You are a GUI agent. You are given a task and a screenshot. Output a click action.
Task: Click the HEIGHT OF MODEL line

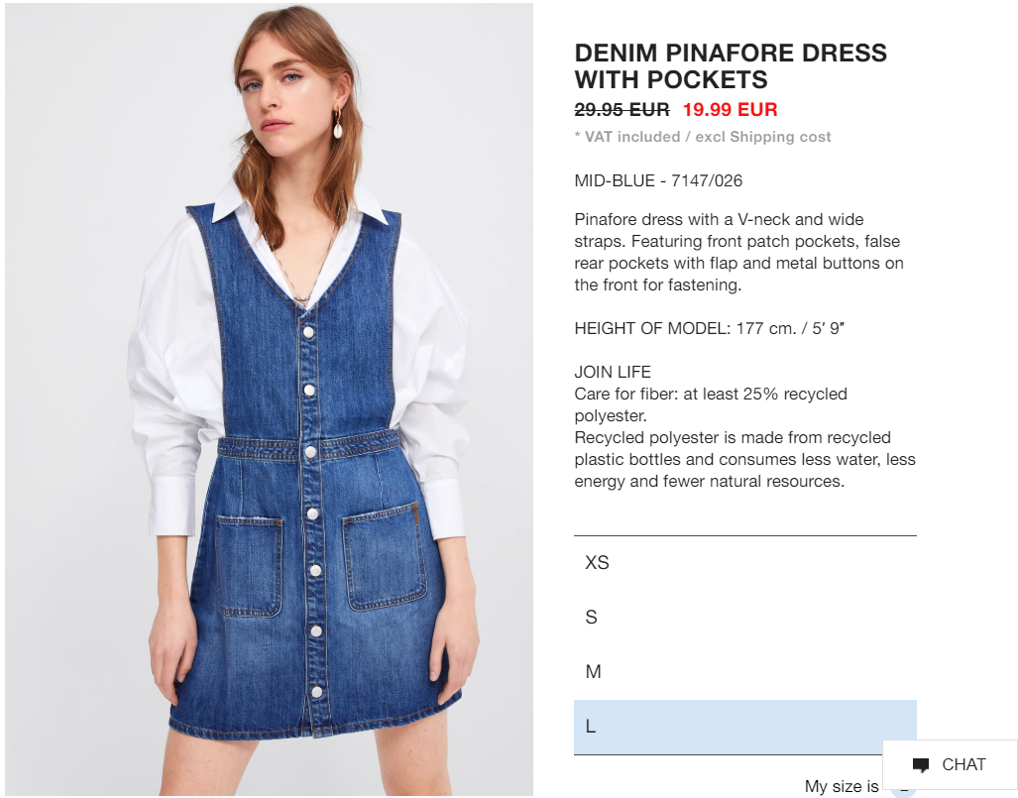pyautogui.click(x=709, y=328)
